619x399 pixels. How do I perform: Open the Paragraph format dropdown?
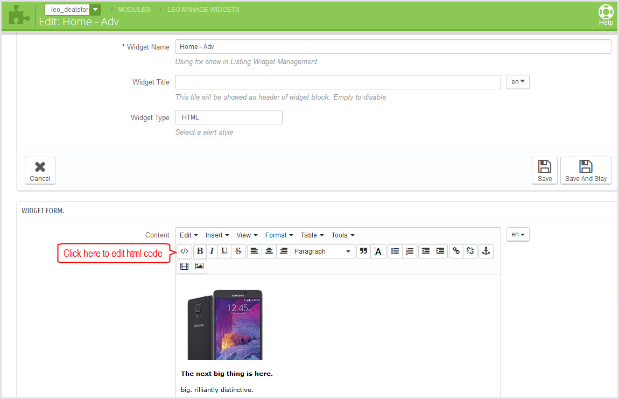pos(322,251)
